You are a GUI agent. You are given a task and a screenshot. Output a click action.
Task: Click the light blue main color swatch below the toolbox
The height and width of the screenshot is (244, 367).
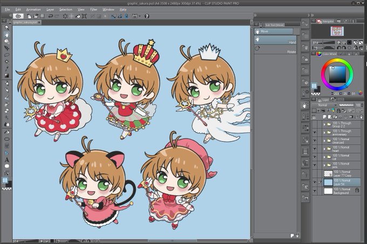tap(5, 180)
